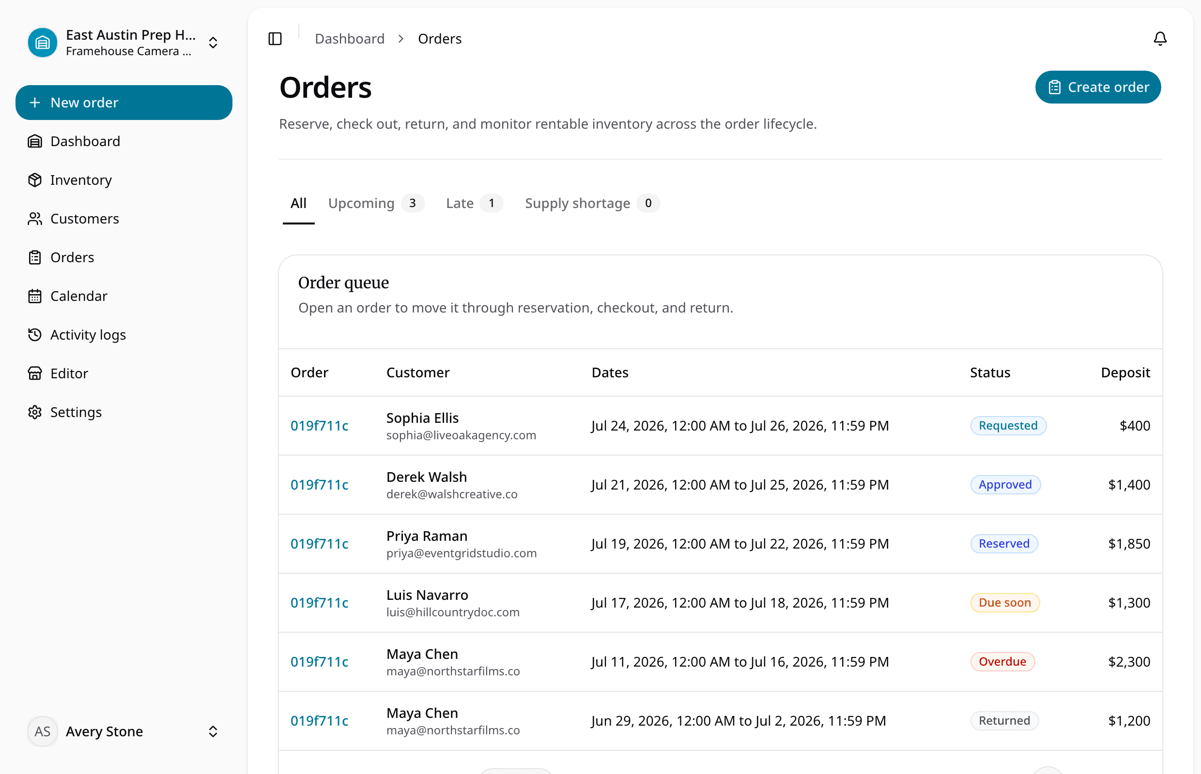Click the Customer column header
1201x774 pixels.
(417, 372)
